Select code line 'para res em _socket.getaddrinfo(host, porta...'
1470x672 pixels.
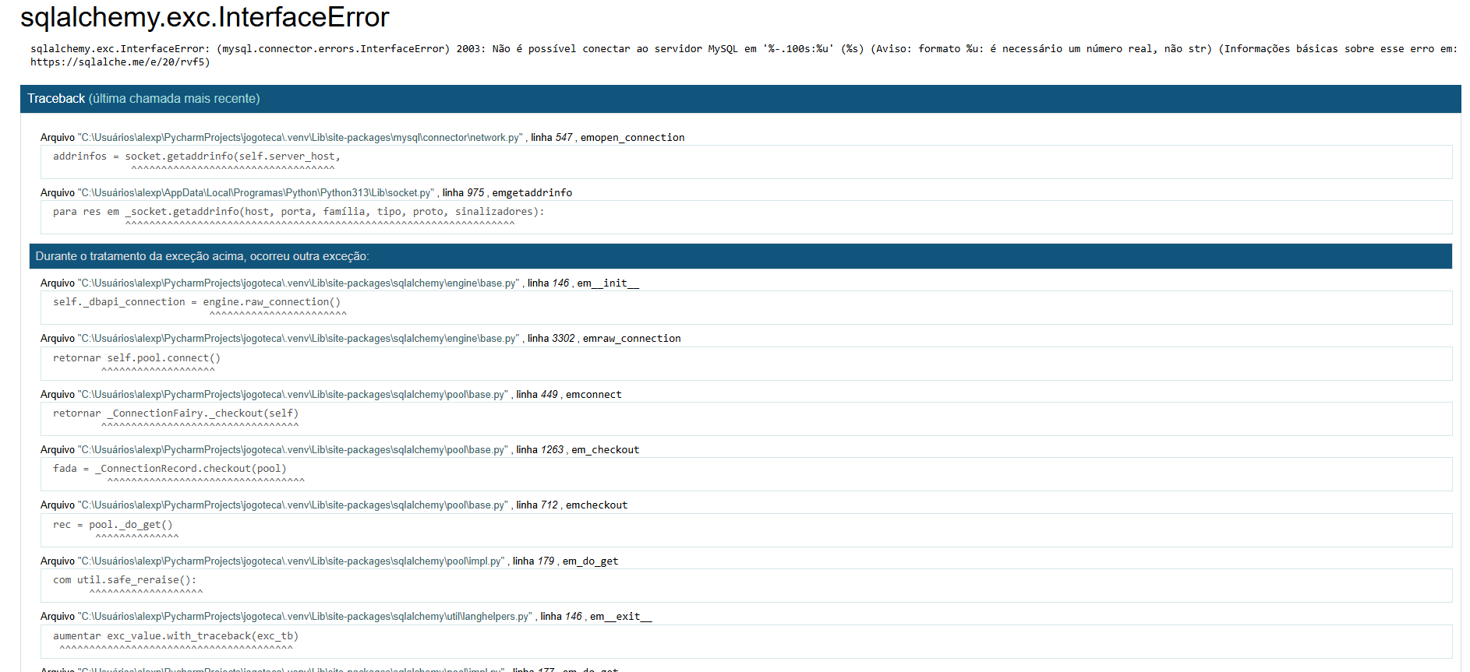coord(299,212)
